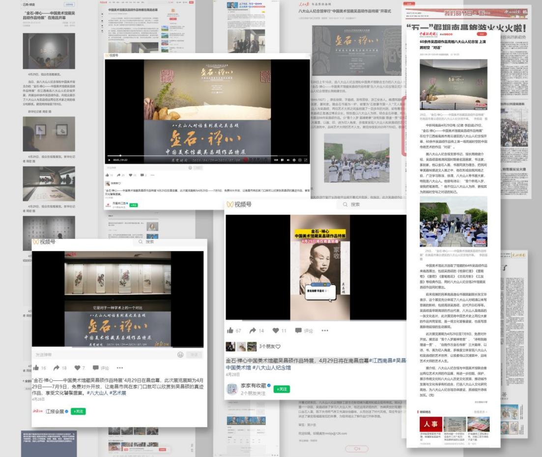542x457 pixels.
Task: Follow the 江报会展 account
Action: pyautogui.click(x=79, y=411)
